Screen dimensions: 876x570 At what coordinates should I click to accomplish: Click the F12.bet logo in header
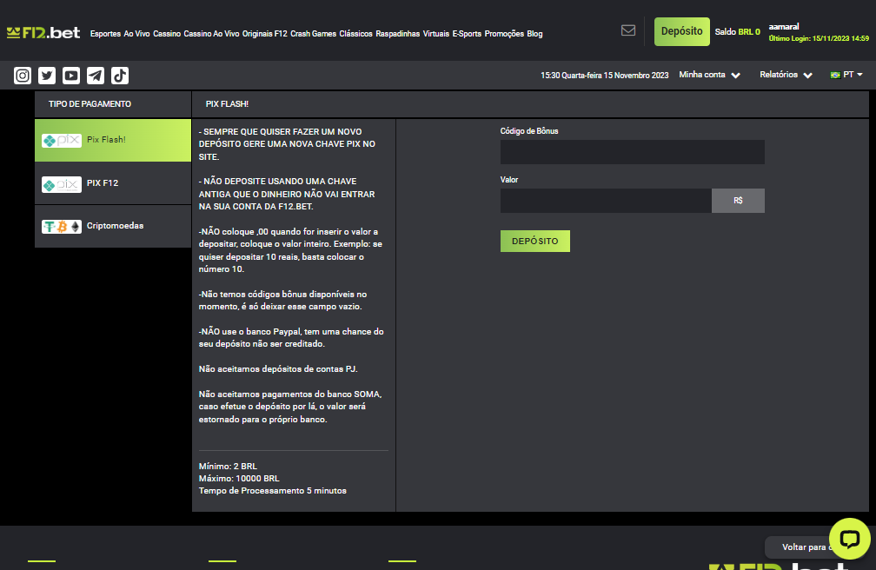click(x=43, y=33)
